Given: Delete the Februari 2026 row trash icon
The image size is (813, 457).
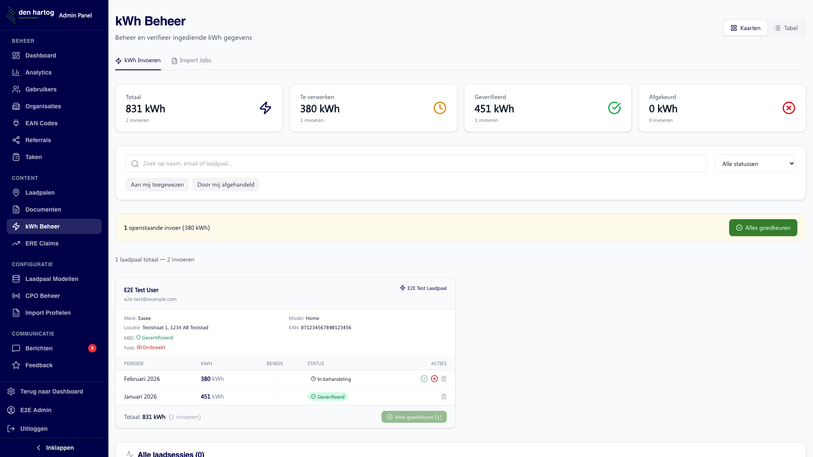Looking at the screenshot, I should coord(444,379).
